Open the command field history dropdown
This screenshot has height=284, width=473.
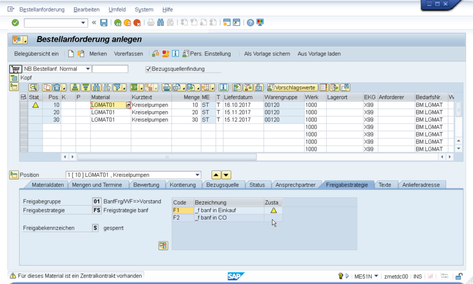[84, 23]
